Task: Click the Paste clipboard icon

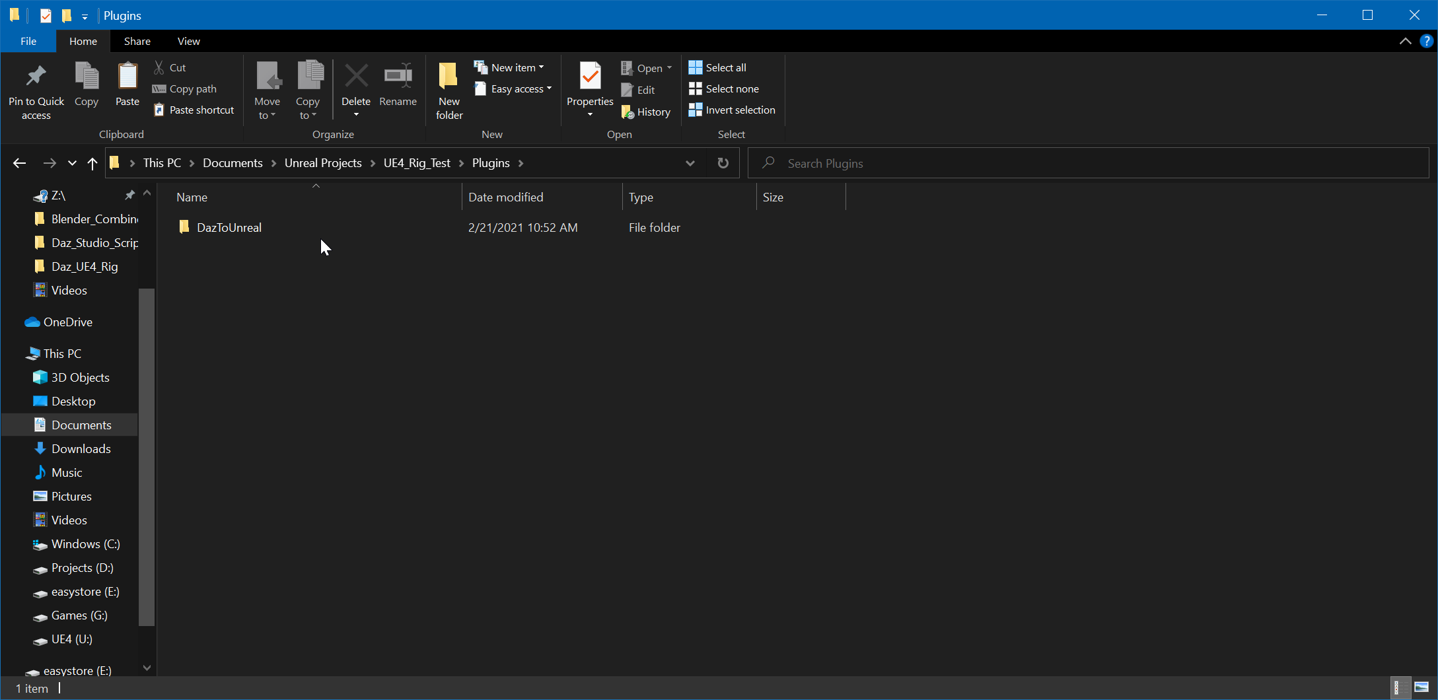Action: tap(127, 77)
